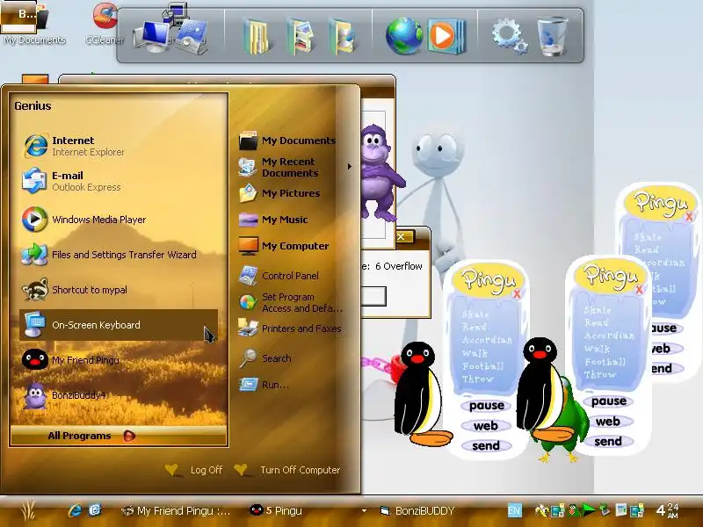Open the pictures folder icon in dock
This screenshot has height=527, width=703.
click(x=301, y=37)
